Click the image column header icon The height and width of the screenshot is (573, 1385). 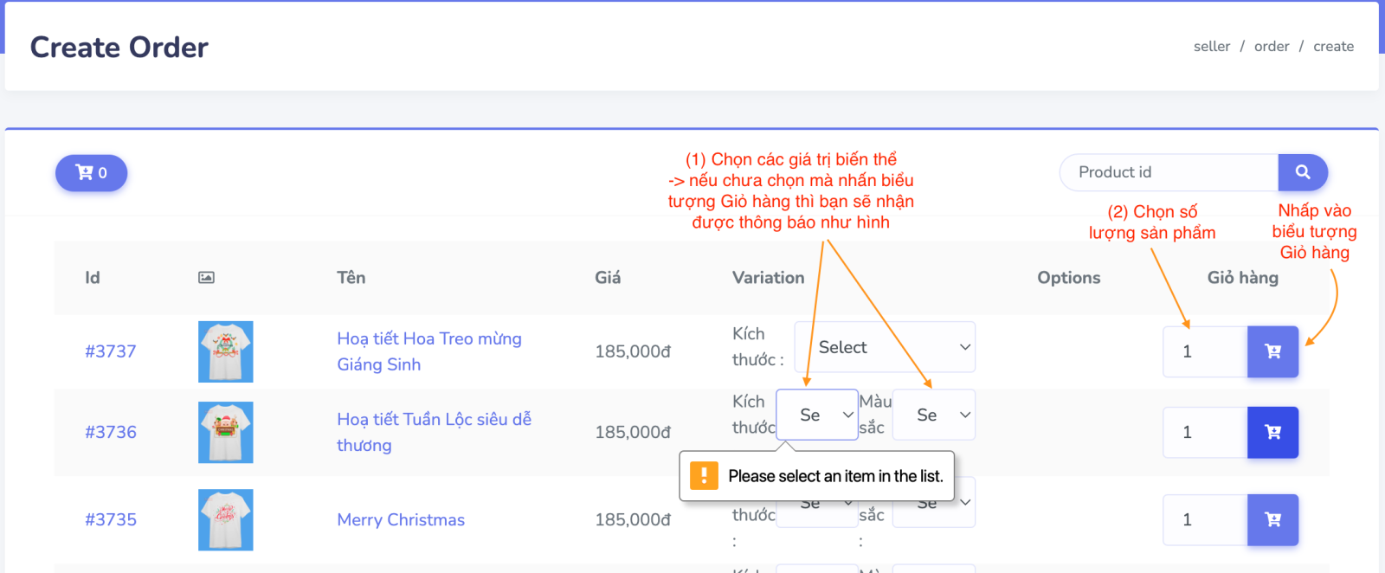pyautogui.click(x=206, y=278)
